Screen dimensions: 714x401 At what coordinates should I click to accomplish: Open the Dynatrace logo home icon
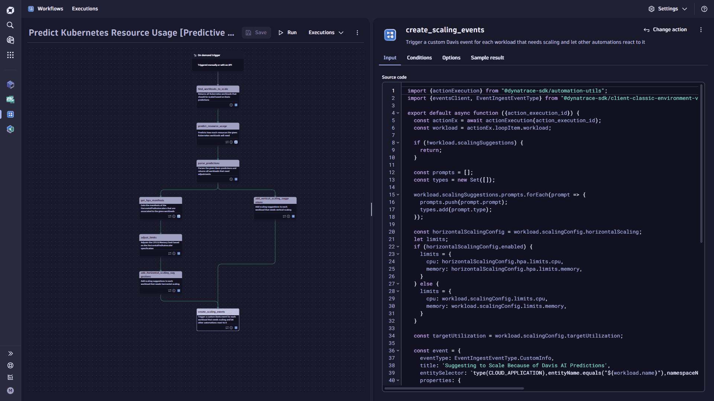[10, 10]
